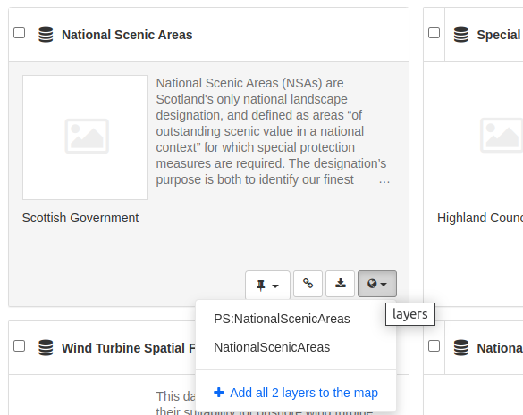Open the National Scenic Areas record title
Screen dimensions: 523x415
click(127, 35)
